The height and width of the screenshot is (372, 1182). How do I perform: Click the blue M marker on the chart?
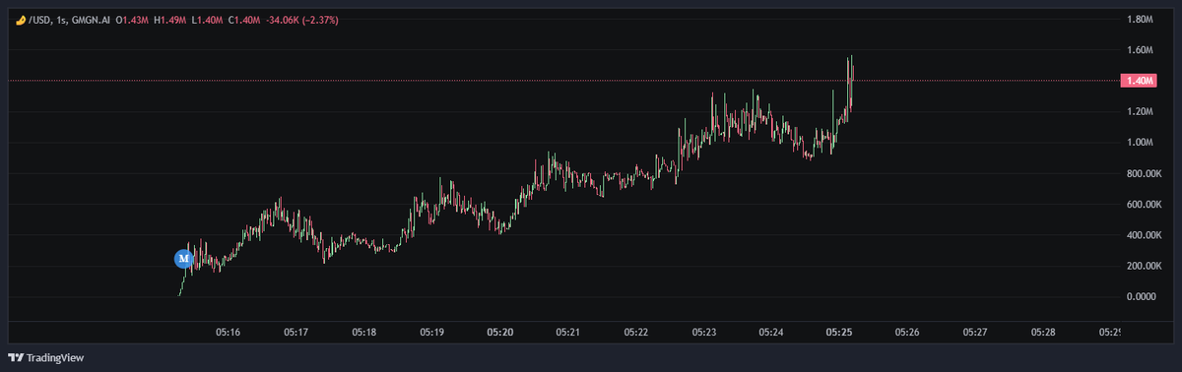point(183,258)
